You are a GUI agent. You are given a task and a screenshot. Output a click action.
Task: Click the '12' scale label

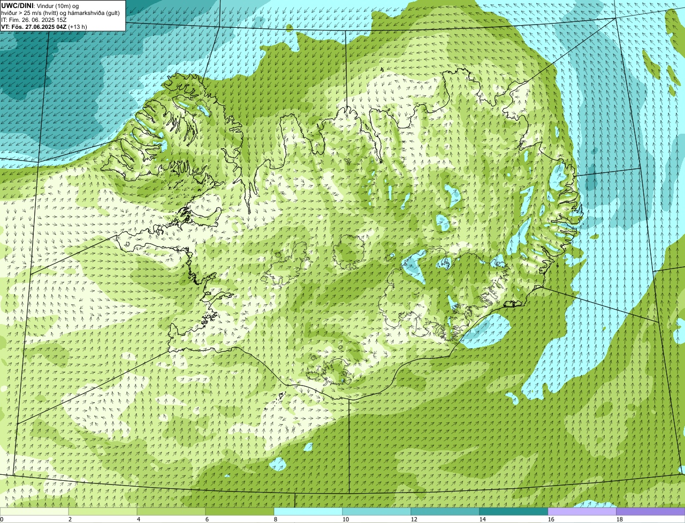point(414,519)
